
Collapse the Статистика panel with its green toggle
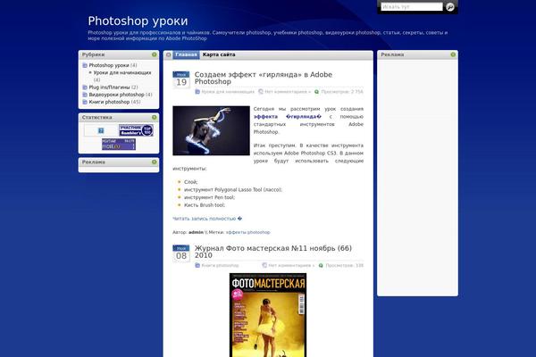point(155,117)
